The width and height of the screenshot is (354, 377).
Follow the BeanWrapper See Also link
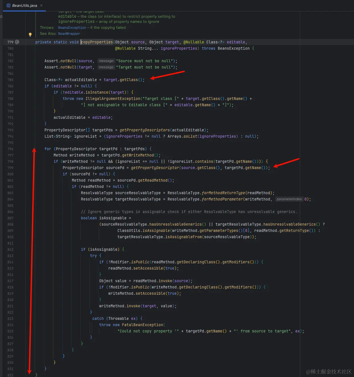point(69,34)
